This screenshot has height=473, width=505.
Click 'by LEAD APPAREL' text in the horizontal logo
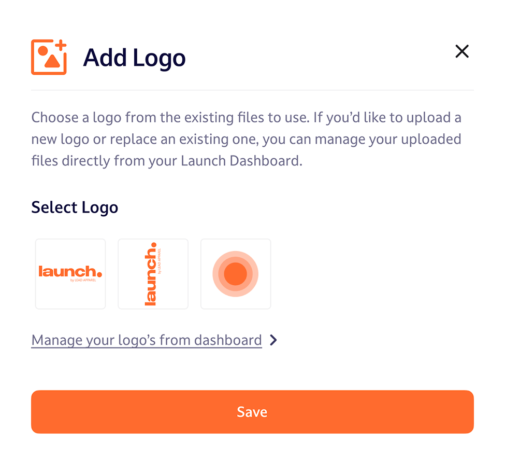[x=82, y=280]
